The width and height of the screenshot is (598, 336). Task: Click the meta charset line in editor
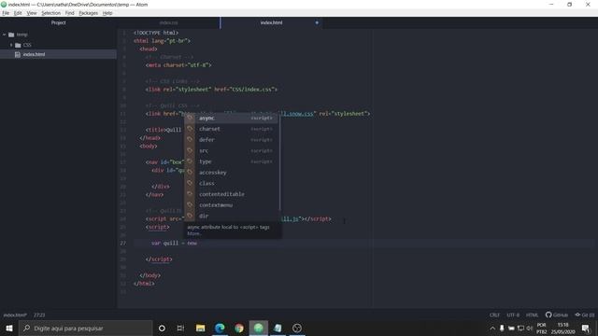click(x=178, y=65)
